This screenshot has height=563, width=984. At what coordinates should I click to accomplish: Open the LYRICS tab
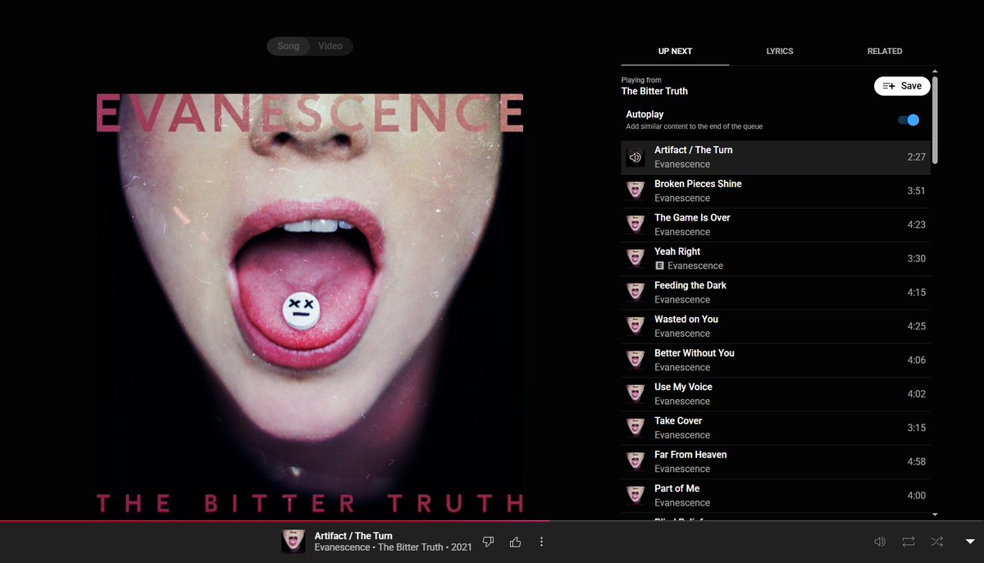(x=780, y=51)
